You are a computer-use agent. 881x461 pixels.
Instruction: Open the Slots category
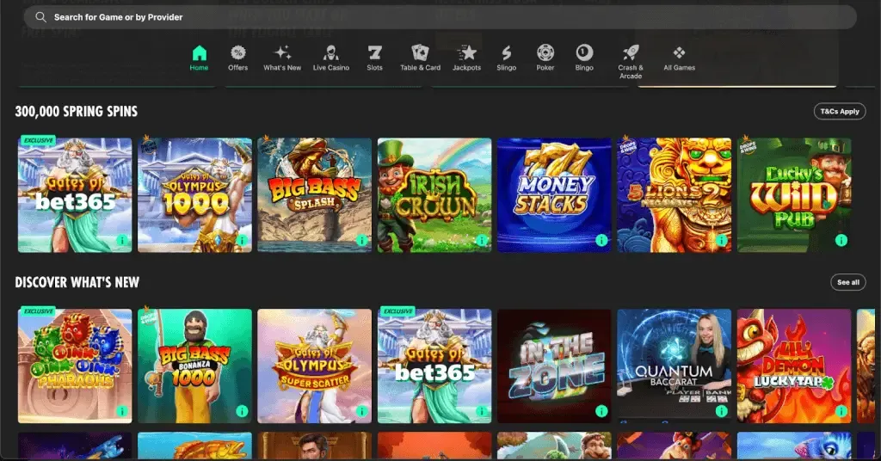tap(375, 58)
